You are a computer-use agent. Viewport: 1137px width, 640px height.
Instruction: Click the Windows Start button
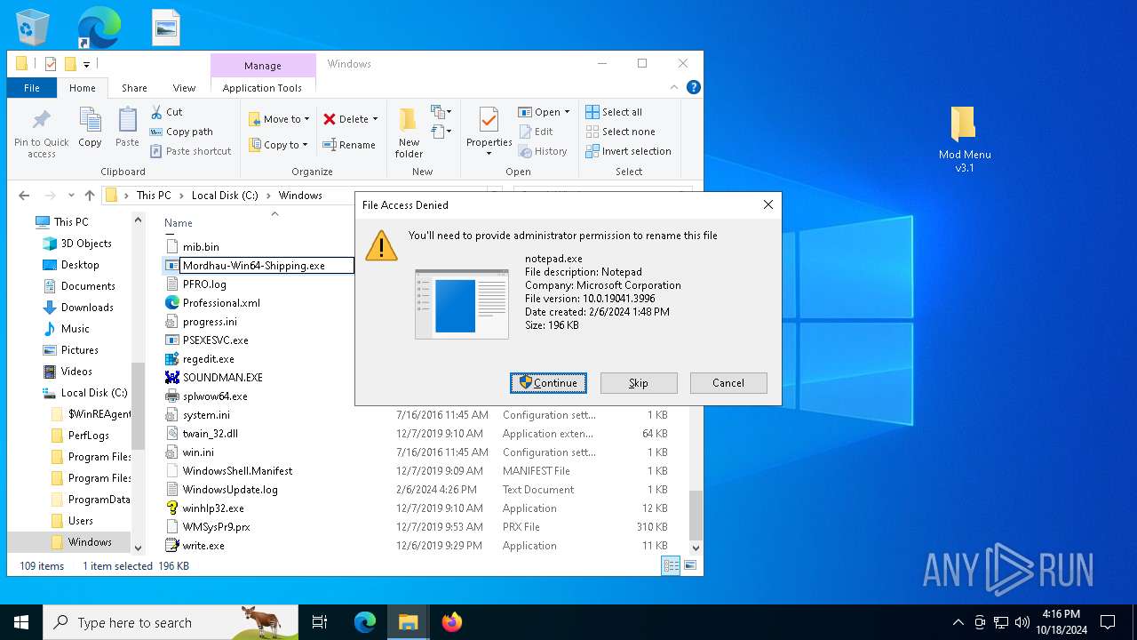[x=21, y=622]
